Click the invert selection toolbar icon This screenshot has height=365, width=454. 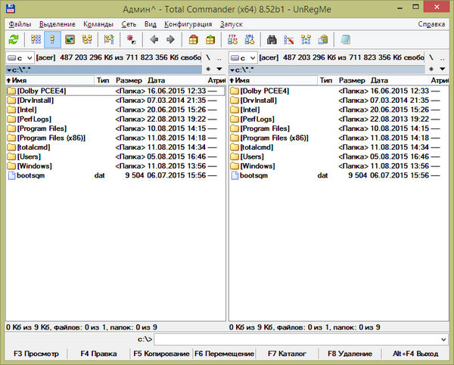click(109, 39)
